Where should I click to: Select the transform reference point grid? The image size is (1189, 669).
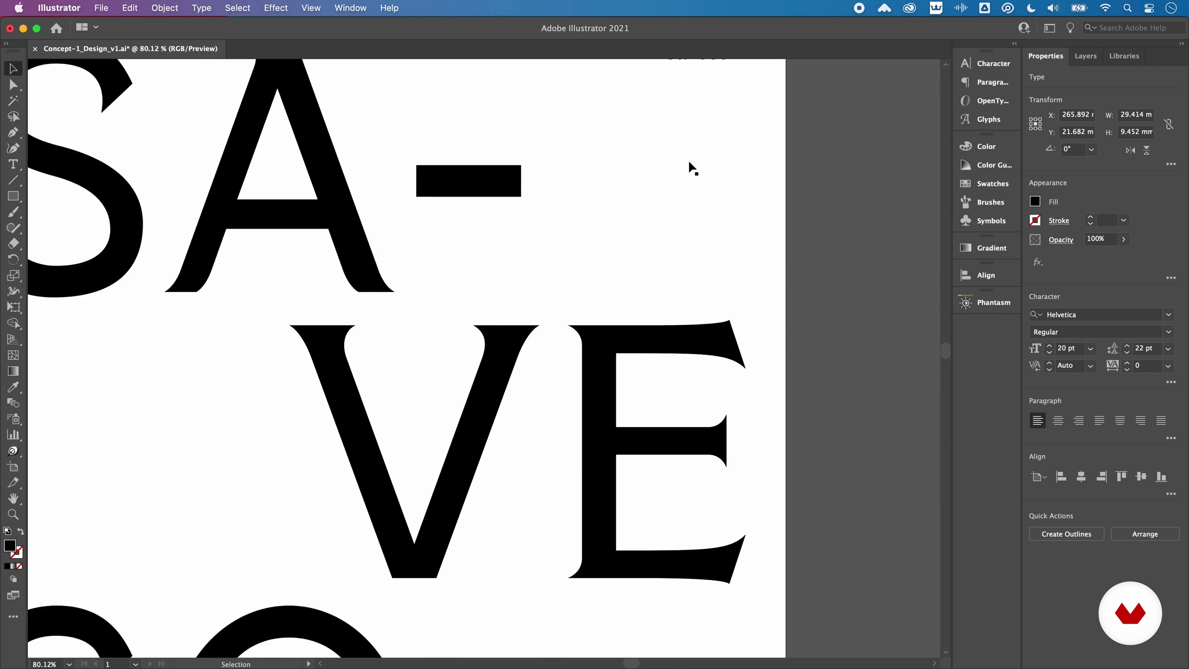(1035, 124)
